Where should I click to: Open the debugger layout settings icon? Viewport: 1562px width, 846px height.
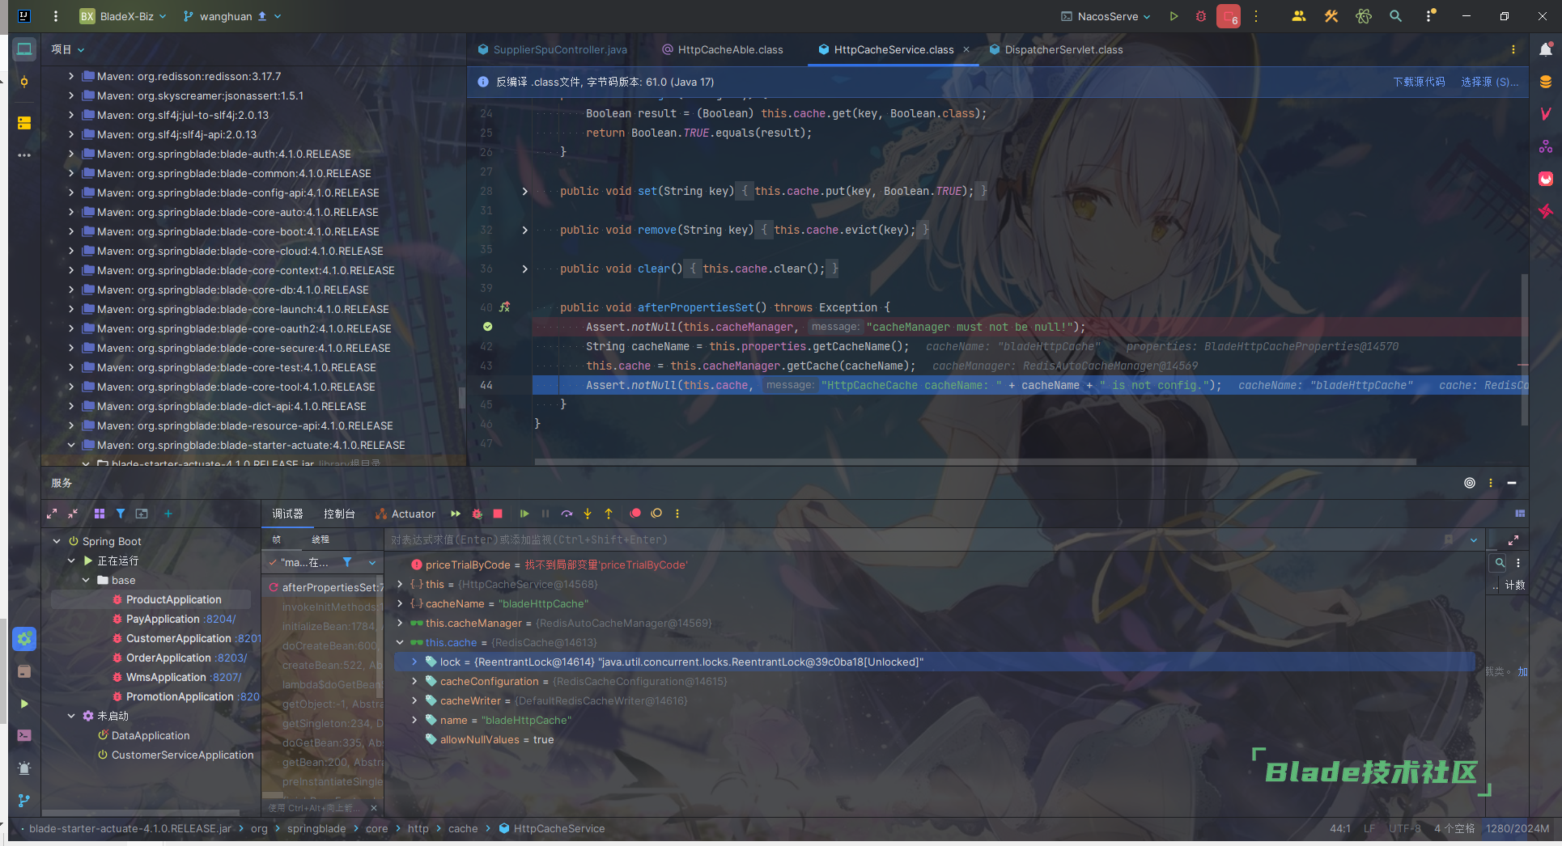[x=1520, y=514]
